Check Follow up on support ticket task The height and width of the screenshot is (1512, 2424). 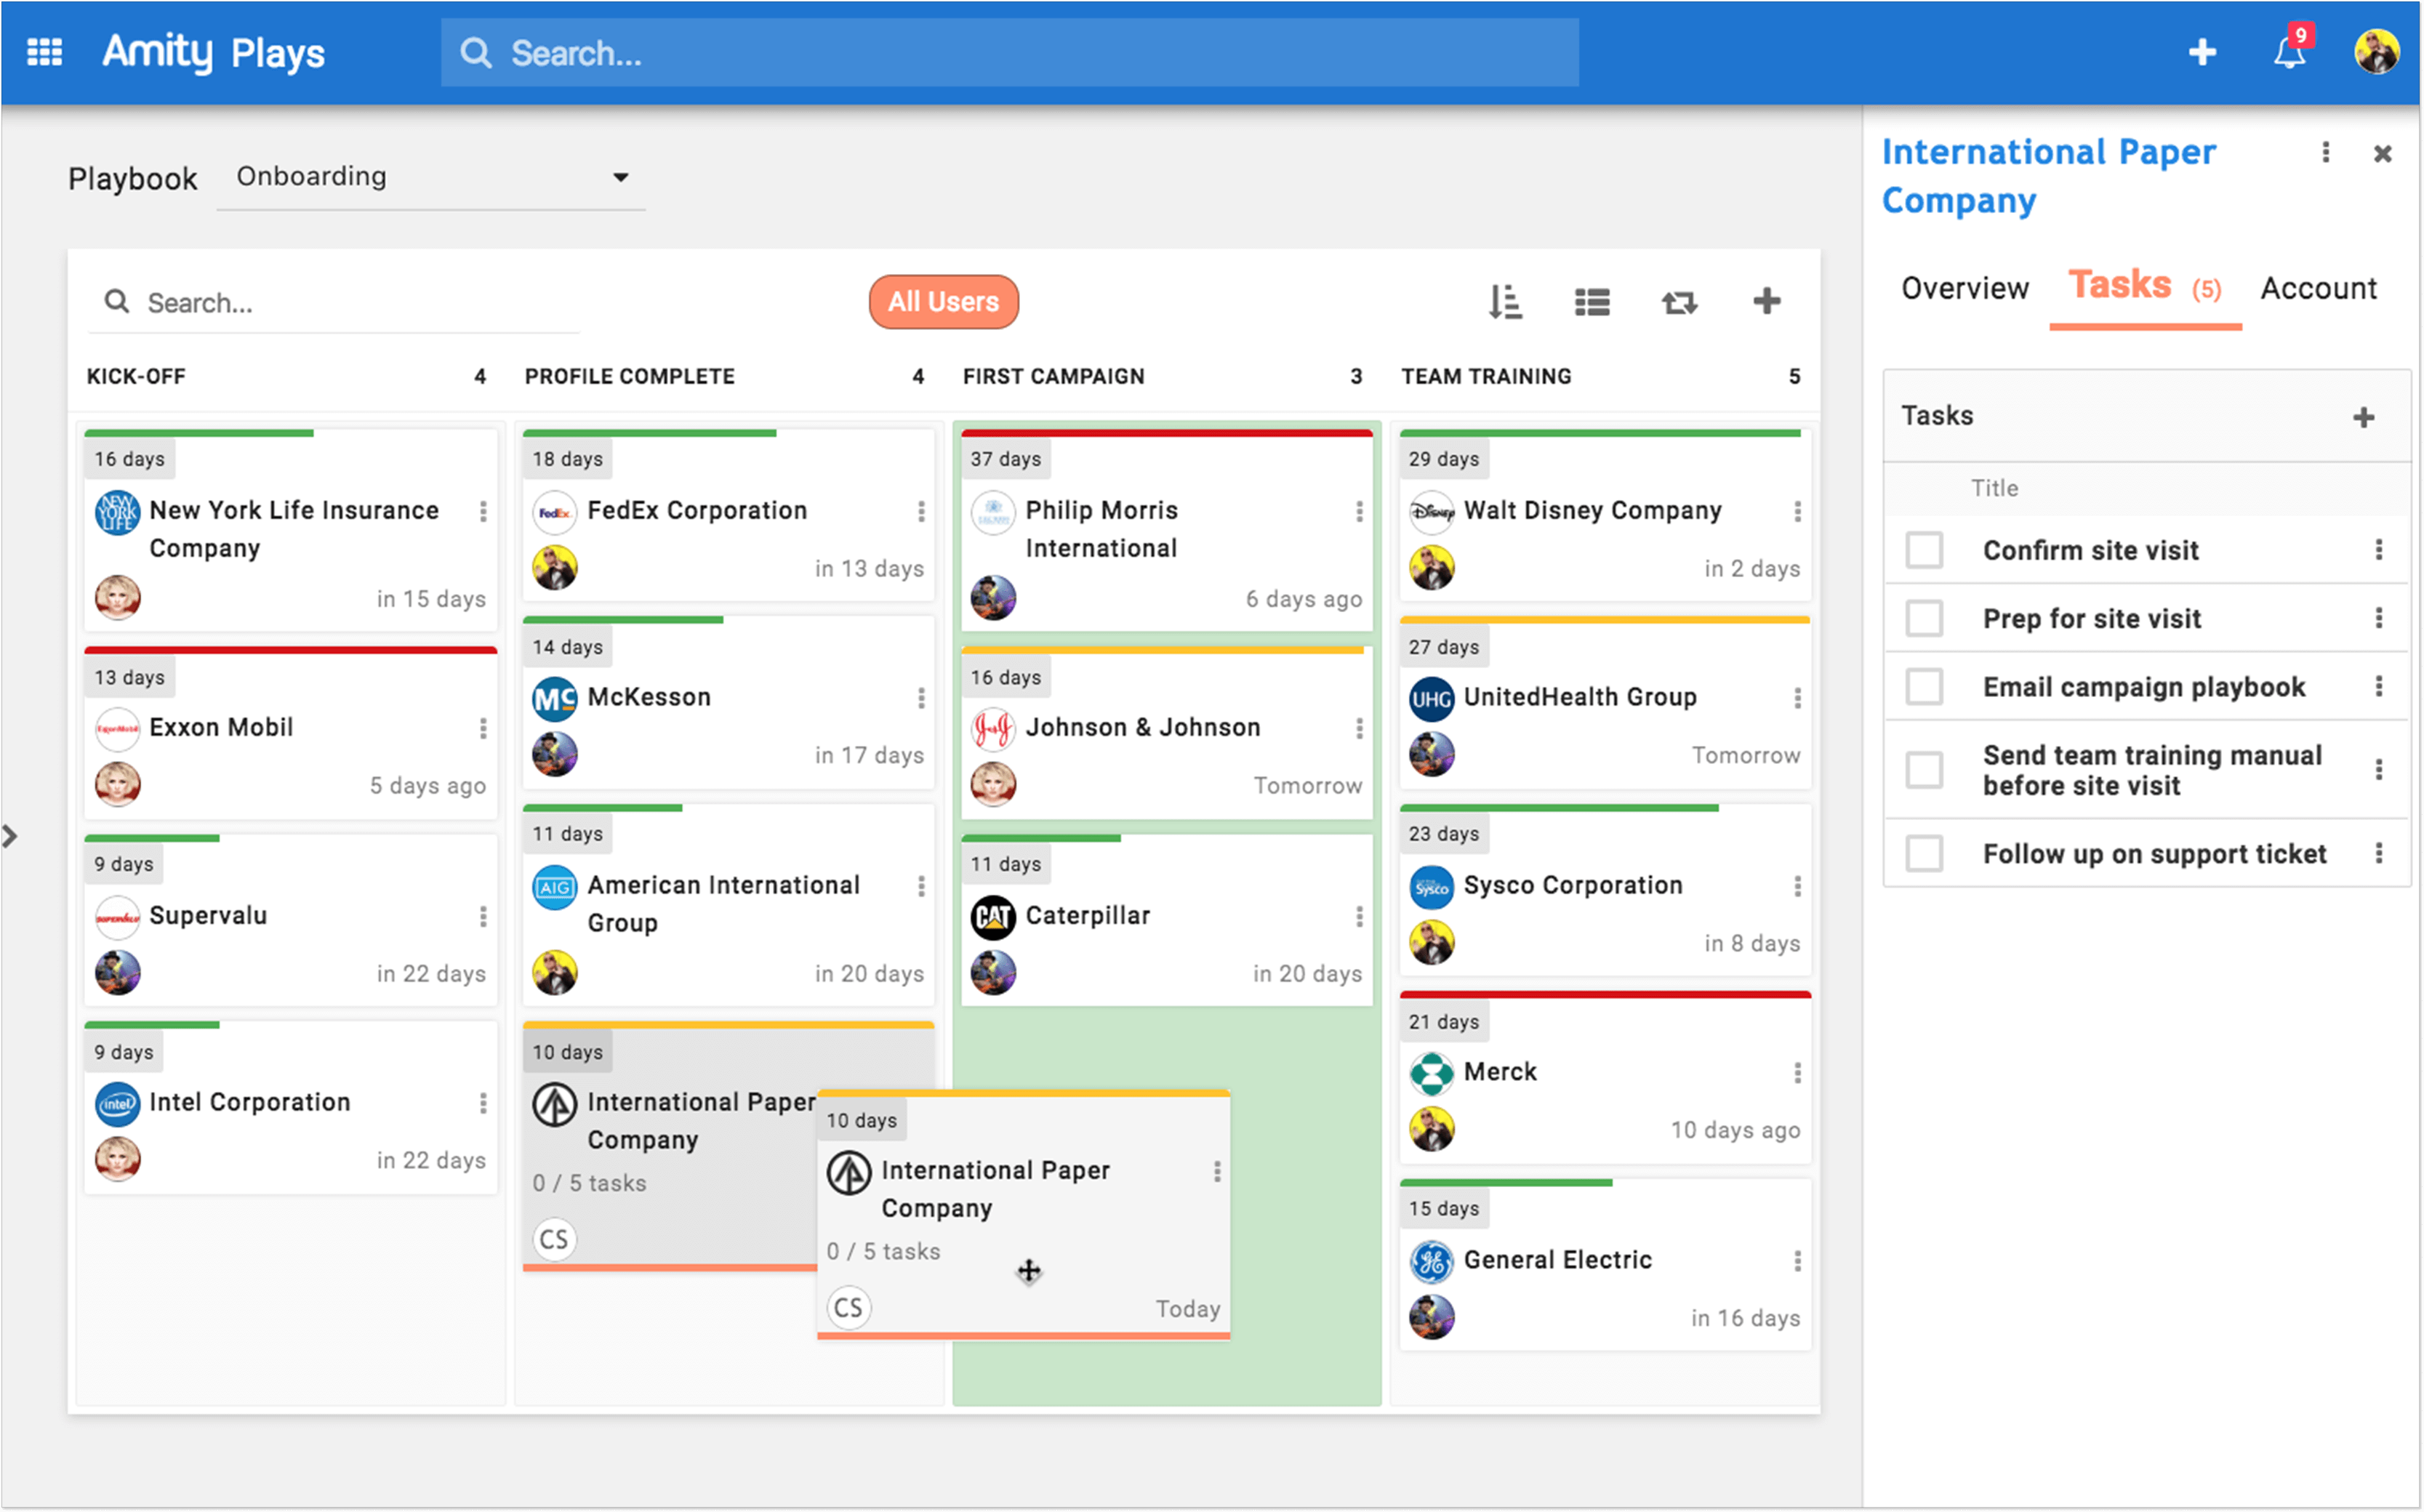coord(1924,854)
